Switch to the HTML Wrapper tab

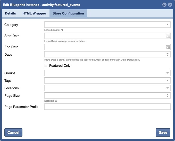(x=34, y=13)
